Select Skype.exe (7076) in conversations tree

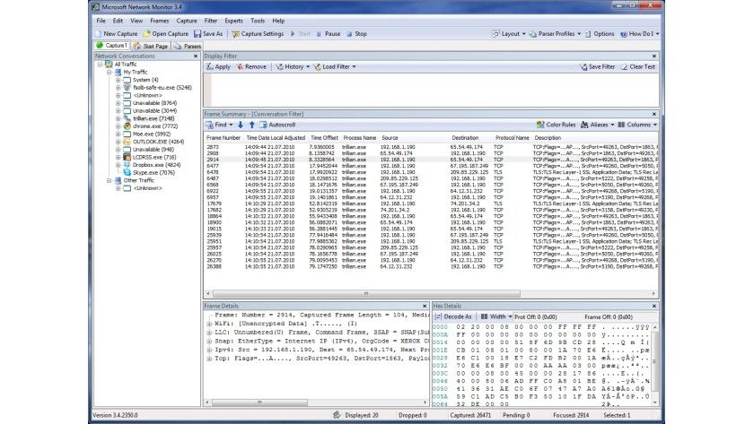[x=153, y=172]
